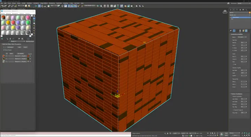Click the Redo arrow in main toolbar

point(6,6)
